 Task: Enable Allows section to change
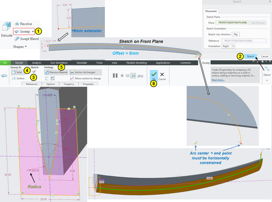point(86,78)
